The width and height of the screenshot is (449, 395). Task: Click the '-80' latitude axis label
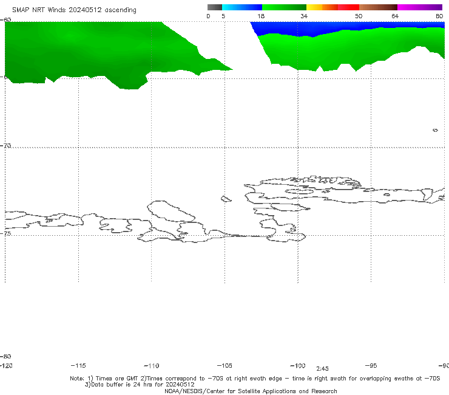click(5, 356)
